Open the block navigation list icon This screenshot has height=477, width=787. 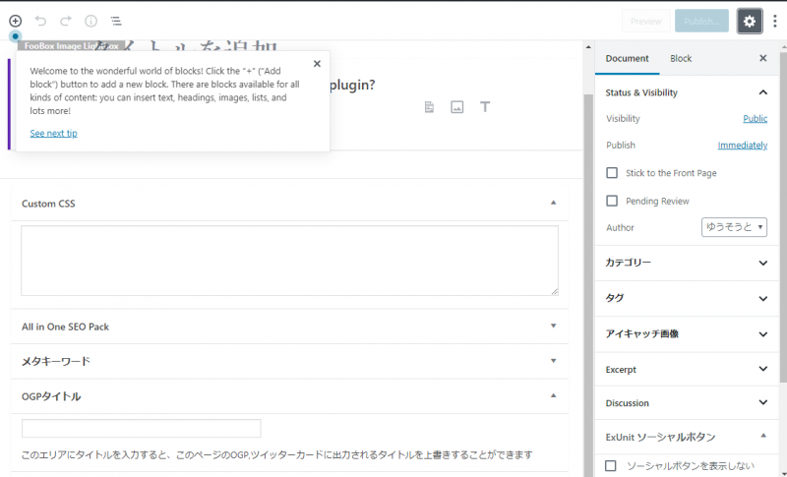[x=116, y=20]
